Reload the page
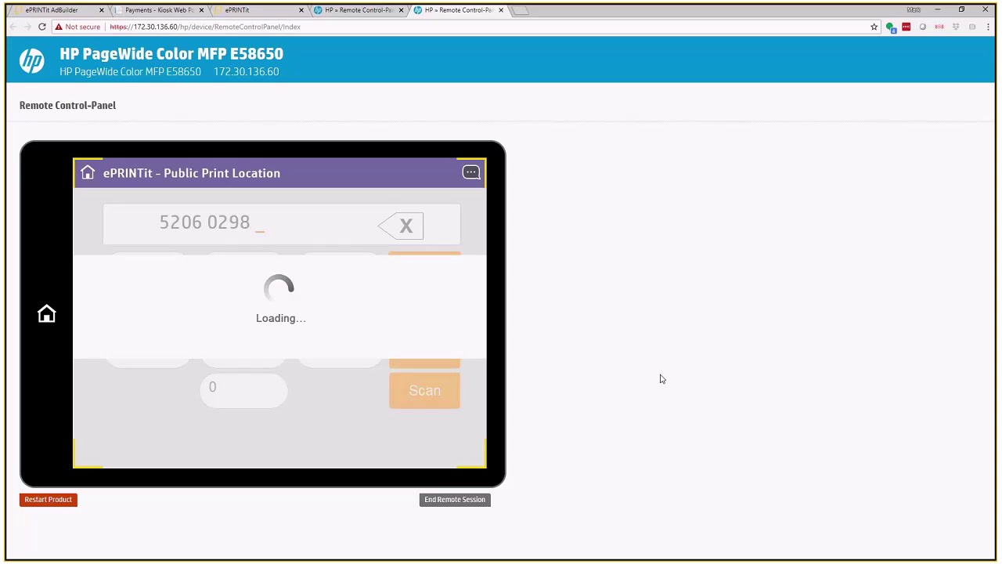Screen dimensions: 1002x564 click(42, 27)
